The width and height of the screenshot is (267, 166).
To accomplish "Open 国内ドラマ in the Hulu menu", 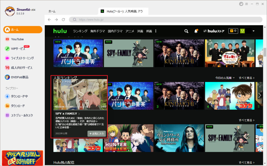I will (x=115, y=31).
